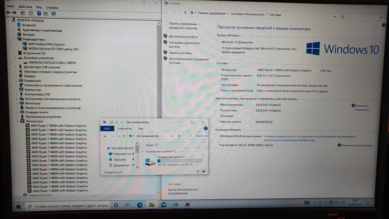Open Microsoft Edge from the taskbar
This screenshot has width=389, height=219.
tap(140, 205)
